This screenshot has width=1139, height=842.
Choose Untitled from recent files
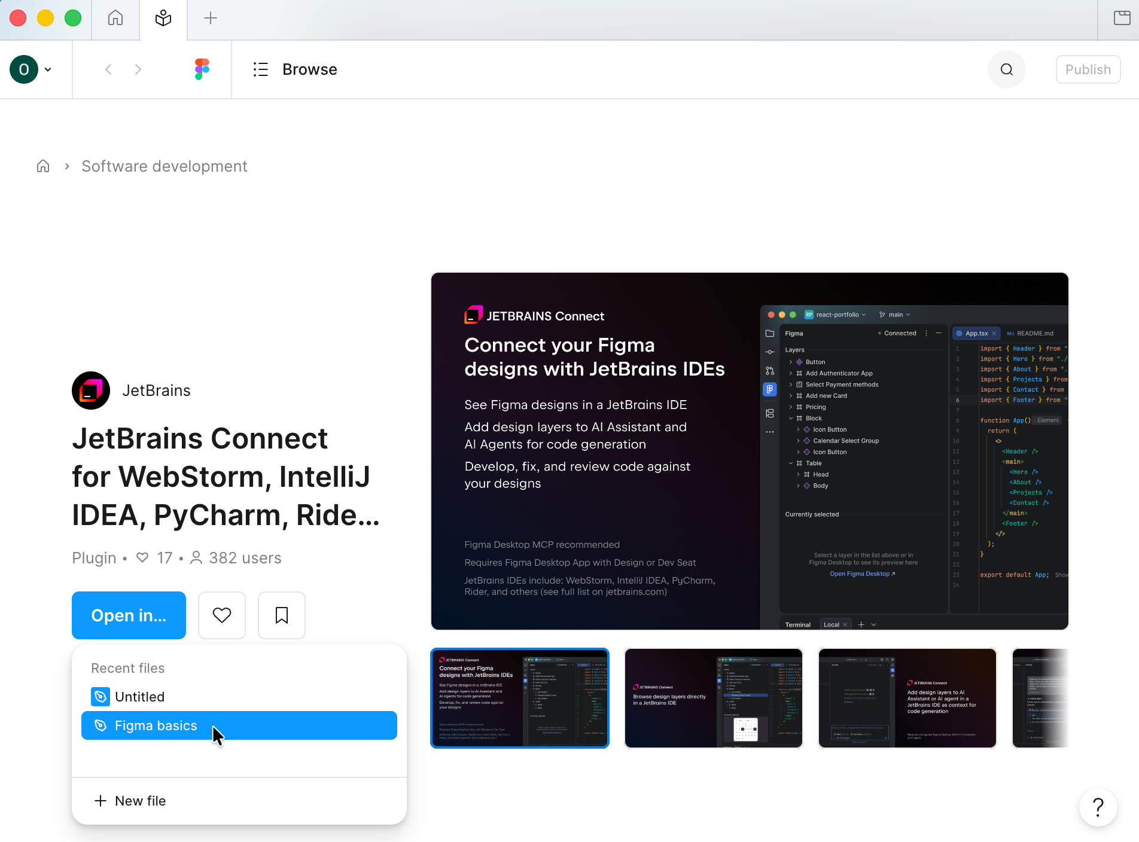239,697
